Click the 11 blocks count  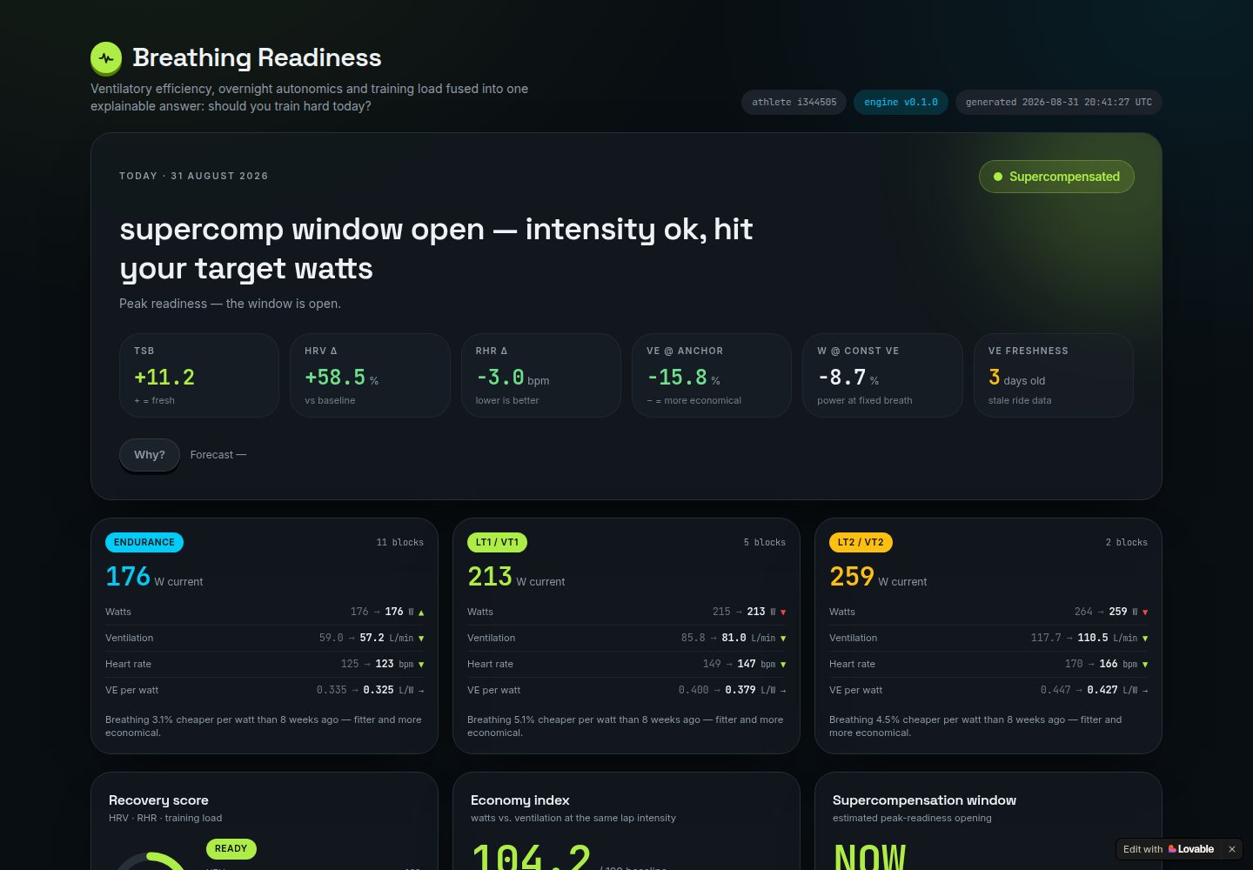tap(400, 543)
